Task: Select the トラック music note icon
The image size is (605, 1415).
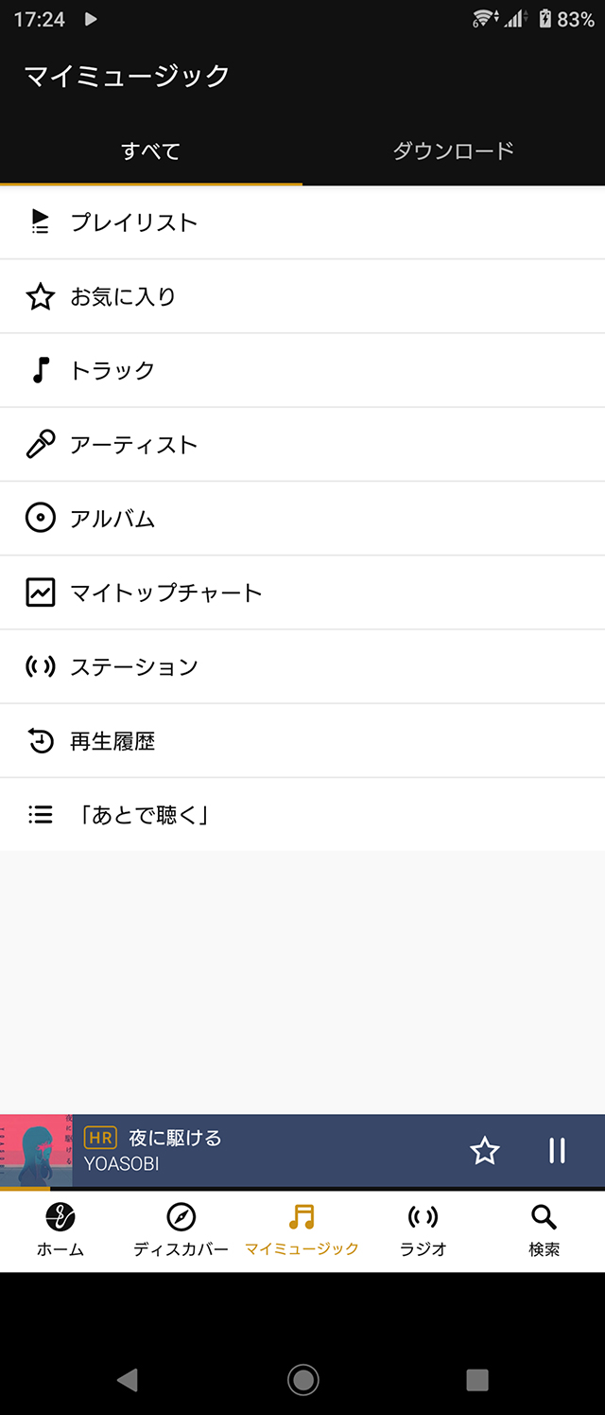Action: [x=38, y=370]
